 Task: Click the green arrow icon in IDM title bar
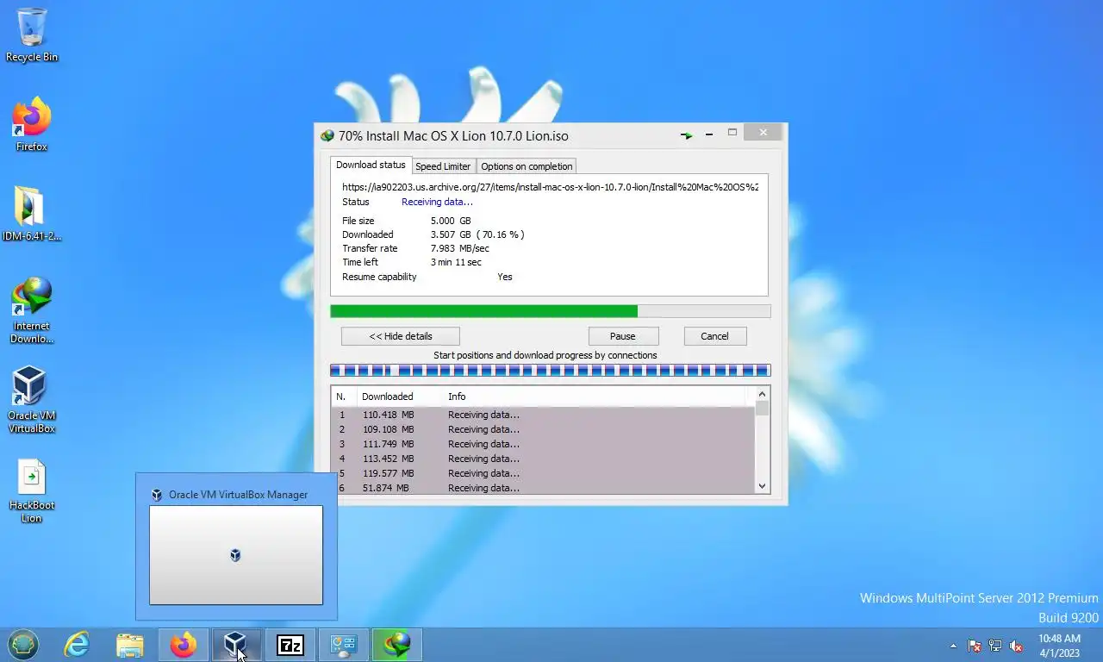pyautogui.click(x=687, y=135)
